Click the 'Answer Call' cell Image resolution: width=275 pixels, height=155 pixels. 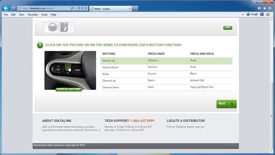[x=197, y=81]
